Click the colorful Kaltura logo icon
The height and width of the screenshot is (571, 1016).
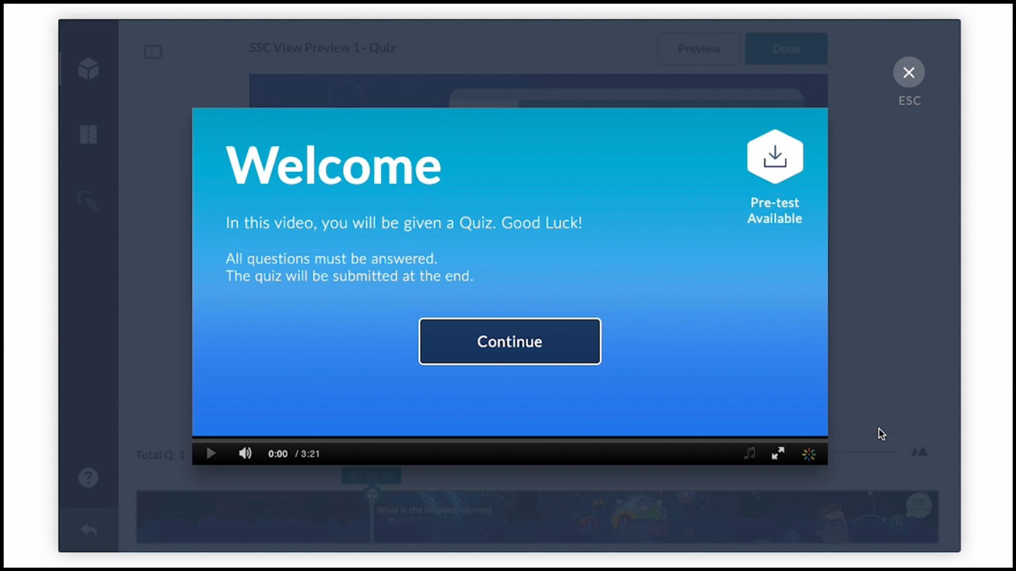coord(809,454)
